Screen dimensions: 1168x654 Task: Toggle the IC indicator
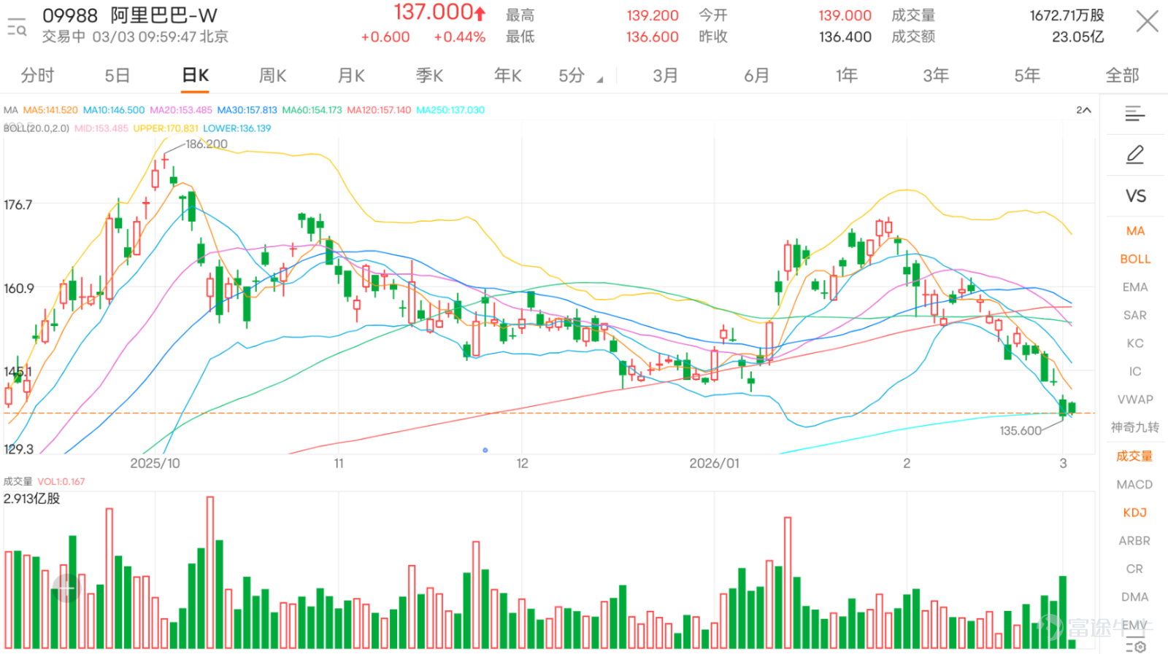1135,371
